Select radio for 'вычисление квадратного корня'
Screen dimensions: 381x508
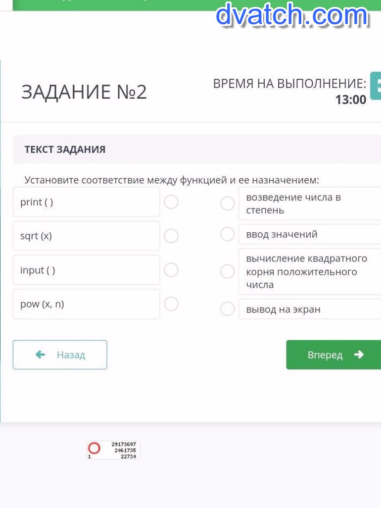pos(227,271)
